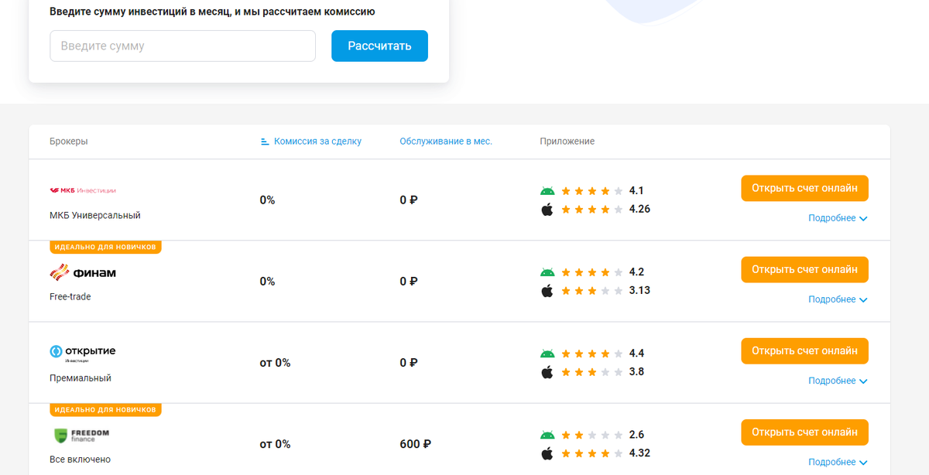Click the 4.2 Android star rating for Финам
This screenshot has width=929, height=475.
[x=591, y=272]
